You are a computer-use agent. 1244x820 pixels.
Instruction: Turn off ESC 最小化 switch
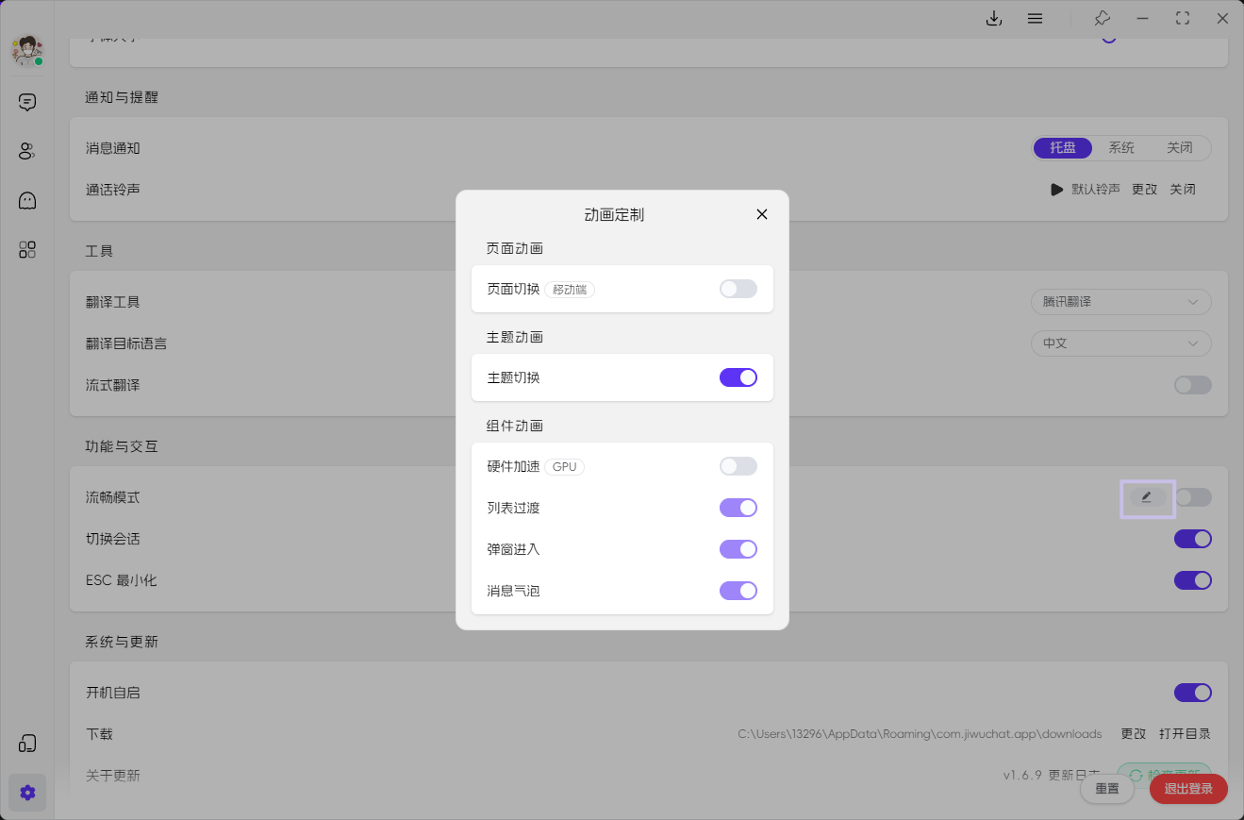point(1193,580)
